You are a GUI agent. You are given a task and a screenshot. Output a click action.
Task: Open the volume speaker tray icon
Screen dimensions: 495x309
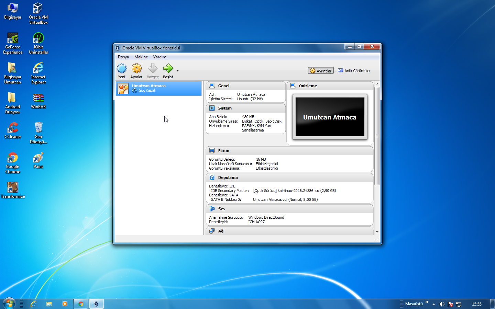(x=442, y=304)
